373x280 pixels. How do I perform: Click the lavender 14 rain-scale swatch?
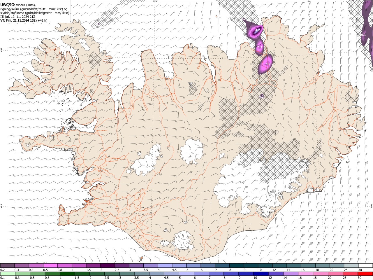tap(291, 274)
